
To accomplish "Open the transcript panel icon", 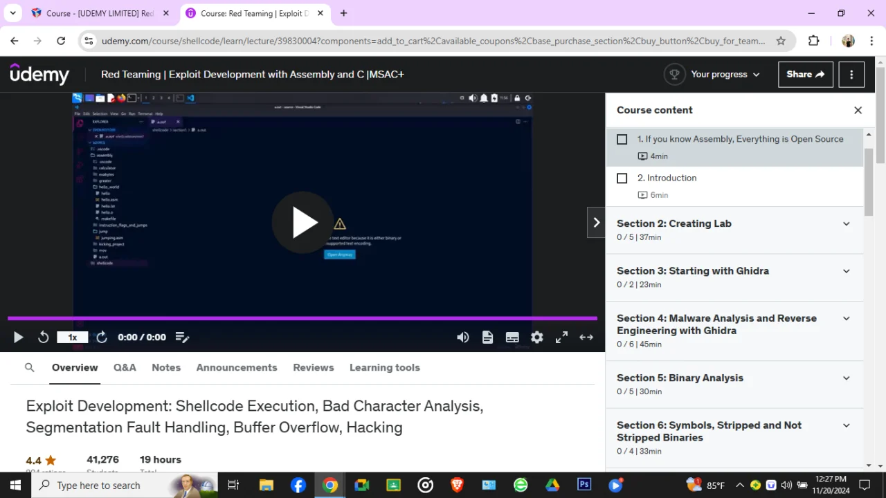I will [487, 338].
